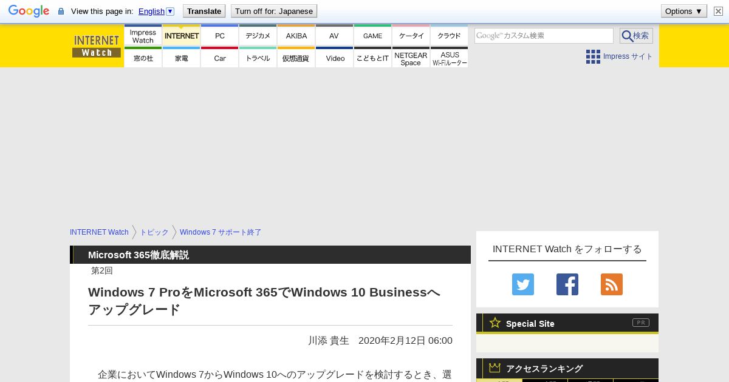Open the English language dropdown

(156, 11)
